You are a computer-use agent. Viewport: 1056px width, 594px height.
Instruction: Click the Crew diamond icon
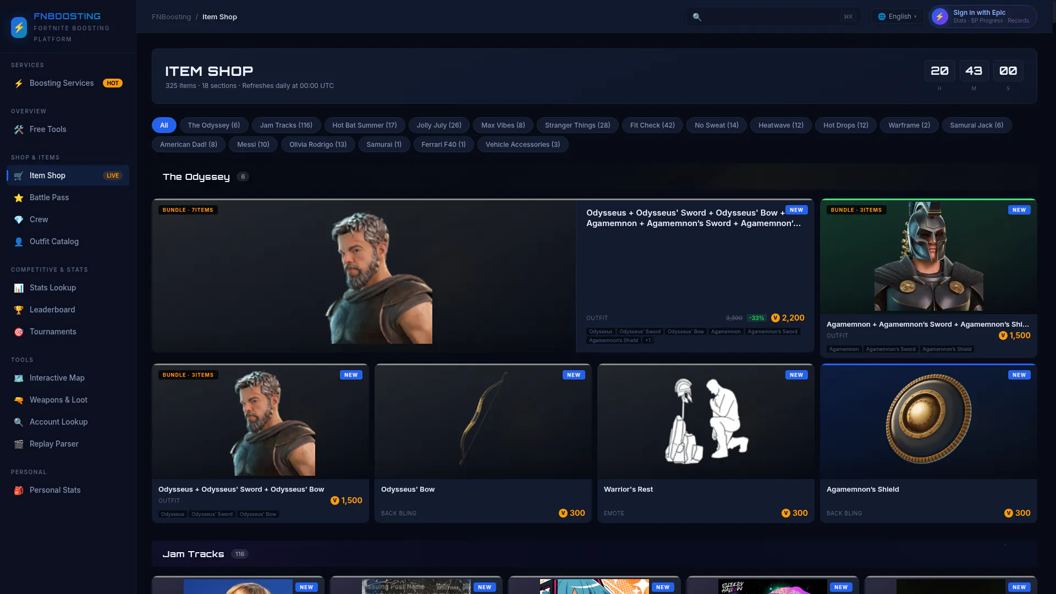point(19,220)
